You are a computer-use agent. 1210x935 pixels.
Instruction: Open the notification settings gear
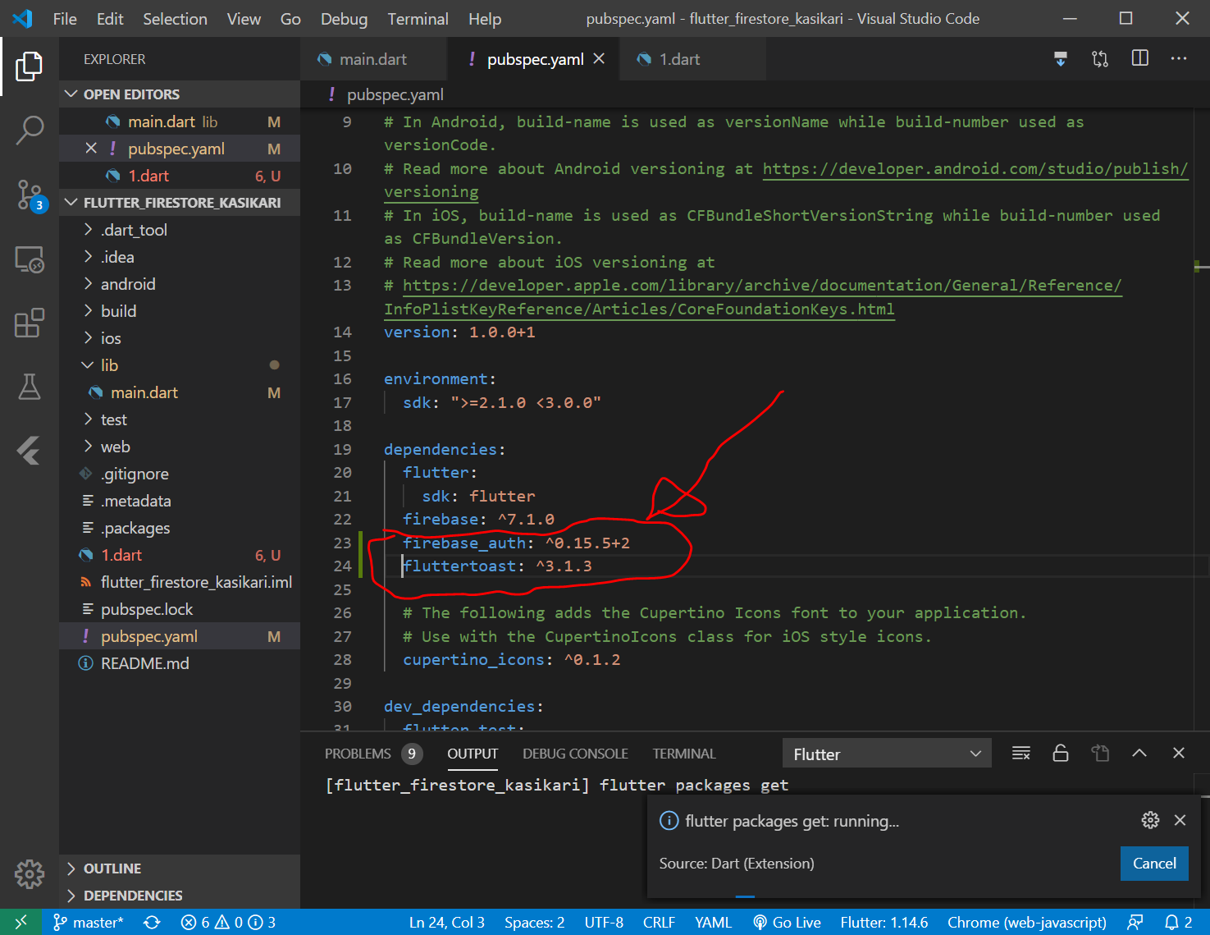(1150, 820)
